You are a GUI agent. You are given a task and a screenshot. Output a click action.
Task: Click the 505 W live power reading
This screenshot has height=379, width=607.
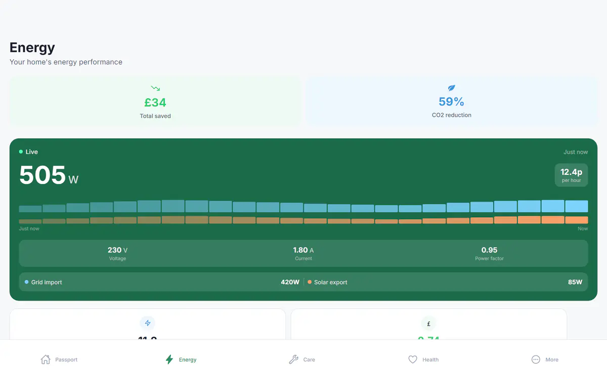pyautogui.click(x=49, y=175)
